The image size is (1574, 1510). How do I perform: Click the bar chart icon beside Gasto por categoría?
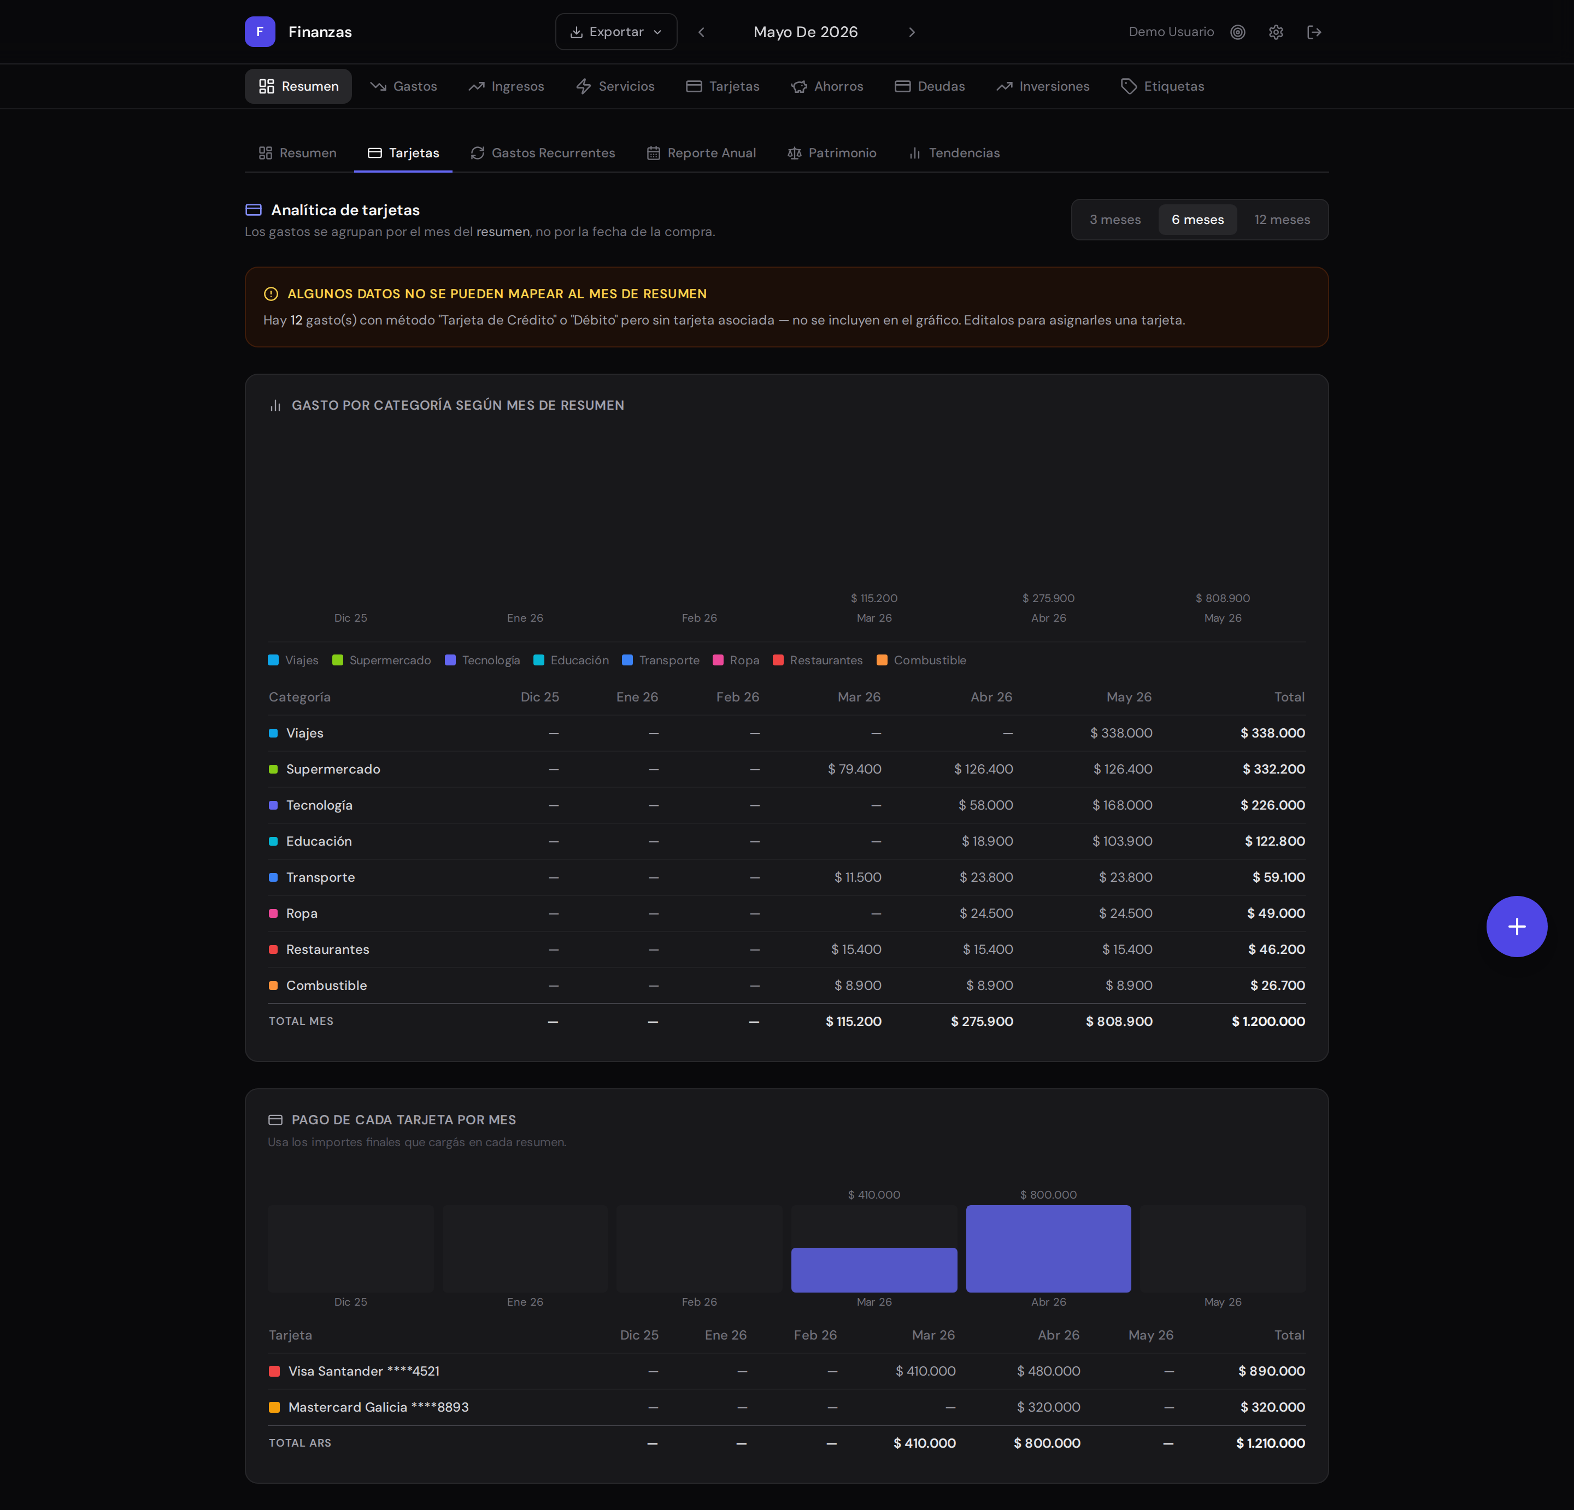coord(275,405)
